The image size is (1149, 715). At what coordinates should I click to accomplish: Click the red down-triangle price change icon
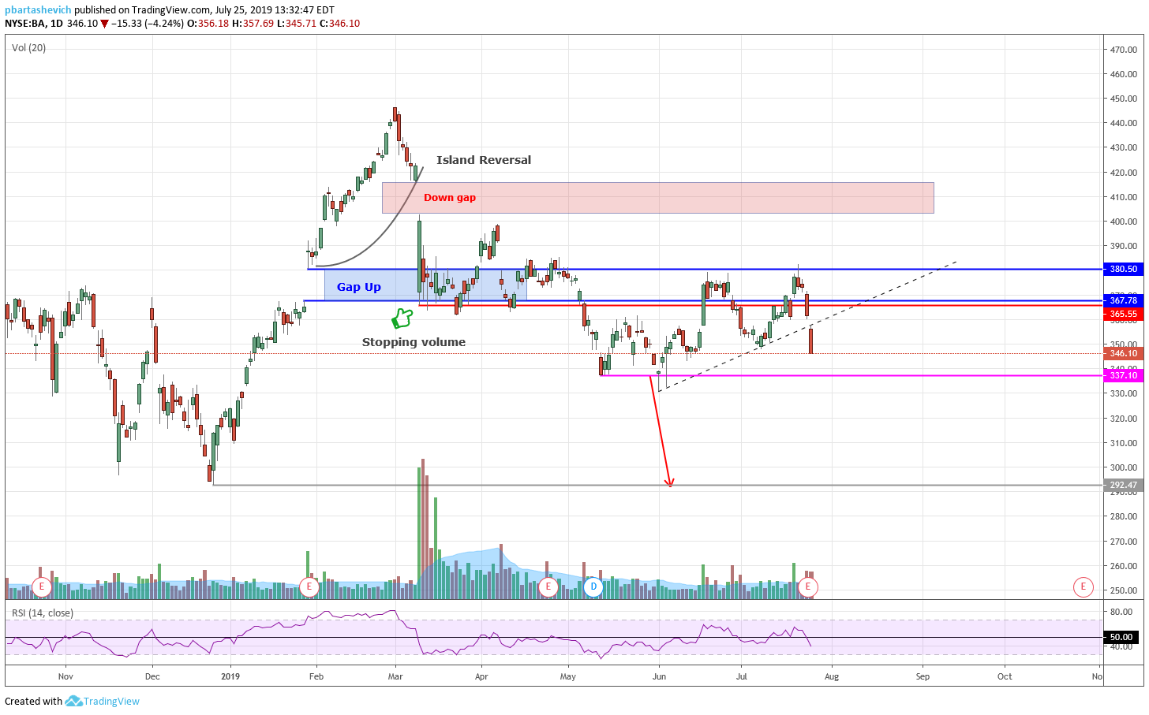104,24
